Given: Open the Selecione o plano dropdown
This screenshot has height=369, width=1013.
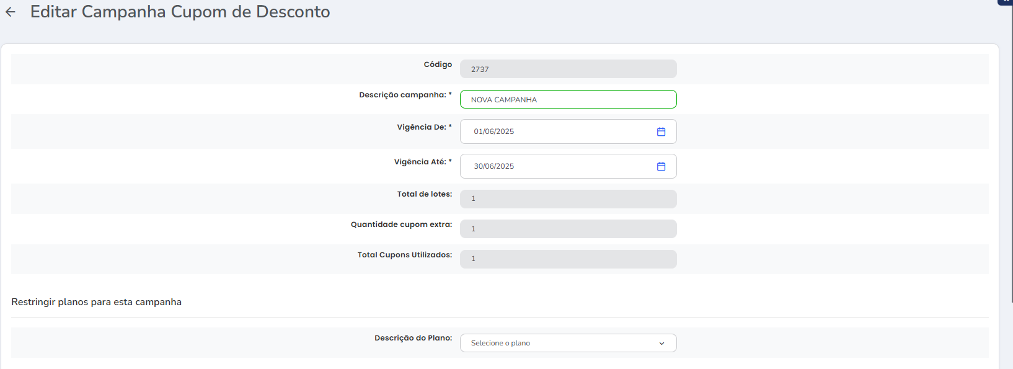Looking at the screenshot, I should [x=568, y=343].
